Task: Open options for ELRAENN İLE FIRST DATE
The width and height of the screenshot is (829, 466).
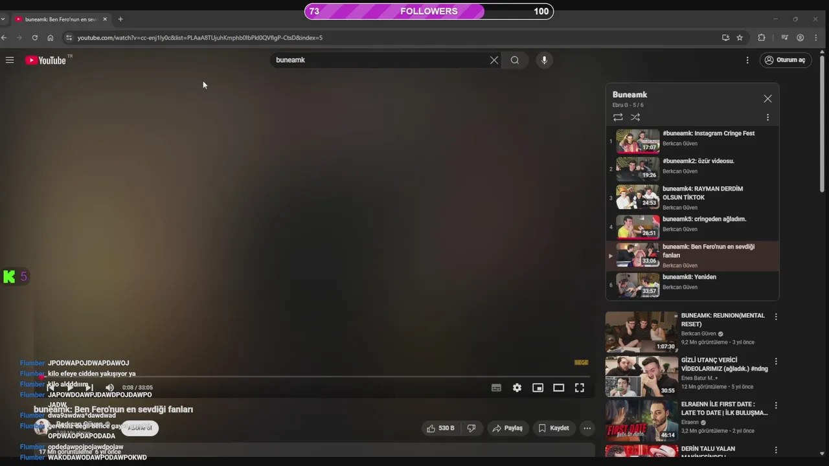Action: click(x=776, y=405)
